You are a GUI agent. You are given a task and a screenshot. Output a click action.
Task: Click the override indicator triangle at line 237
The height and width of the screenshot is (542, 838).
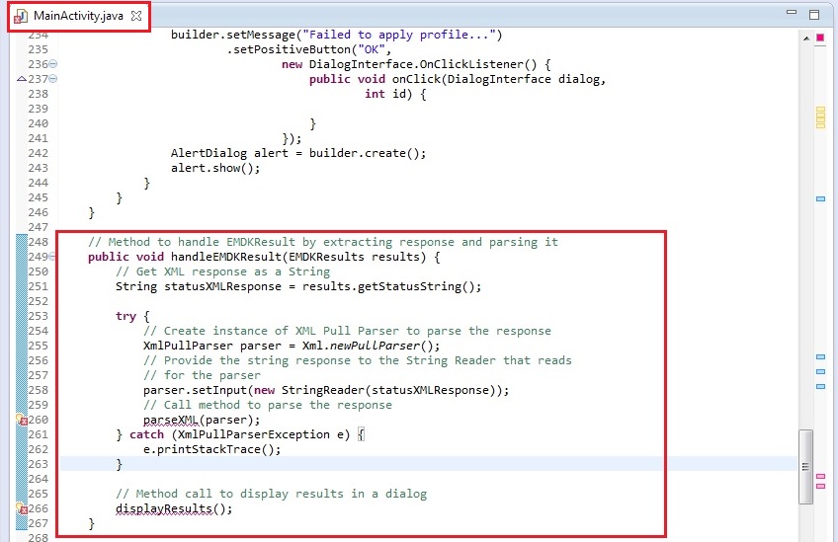coord(22,78)
